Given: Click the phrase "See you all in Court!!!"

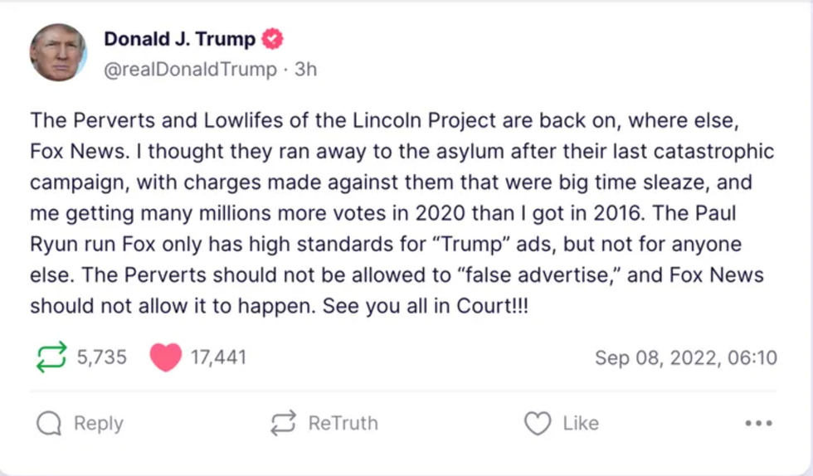Looking at the screenshot, I should pos(425,306).
